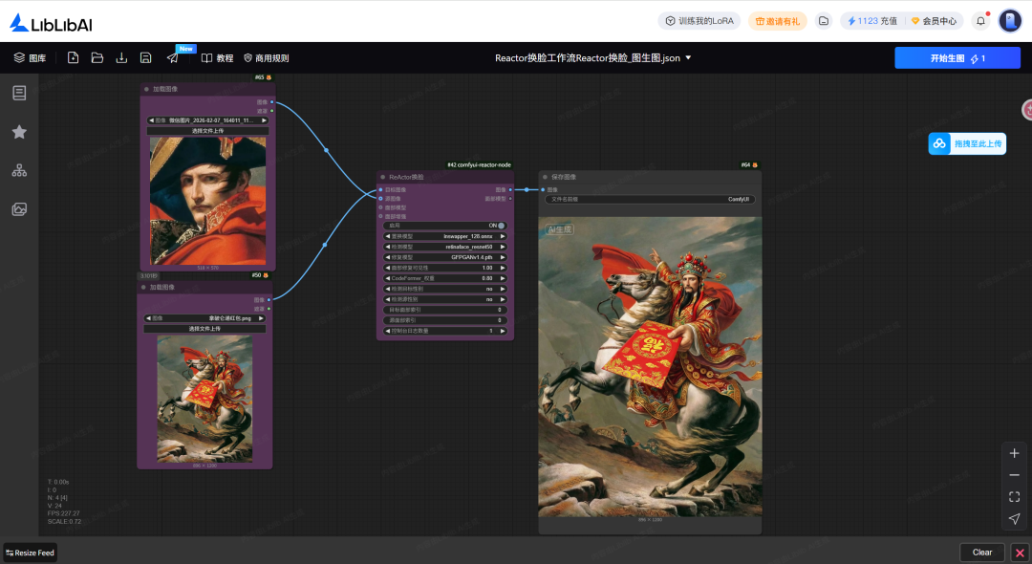Screen dimensions: 1032x564
Task: Open notifications bell icon
Action: pyautogui.click(x=980, y=21)
